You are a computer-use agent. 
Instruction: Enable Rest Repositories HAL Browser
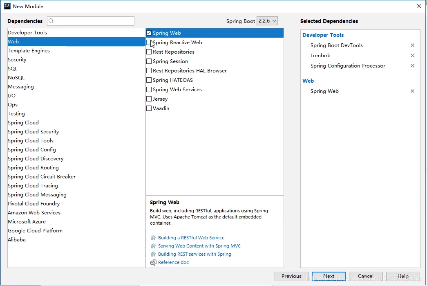(149, 71)
